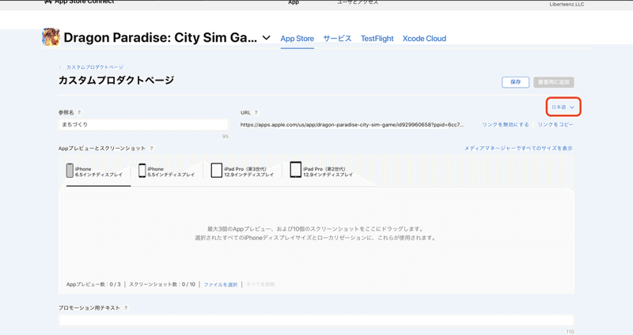Show help for プロモーション用テキスト
Screen dimensions: 633x335
[x=126, y=308]
